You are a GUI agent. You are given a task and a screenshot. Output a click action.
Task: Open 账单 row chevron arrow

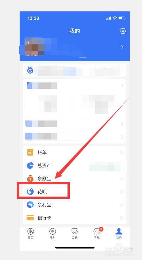pyautogui.click(x=122, y=153)
